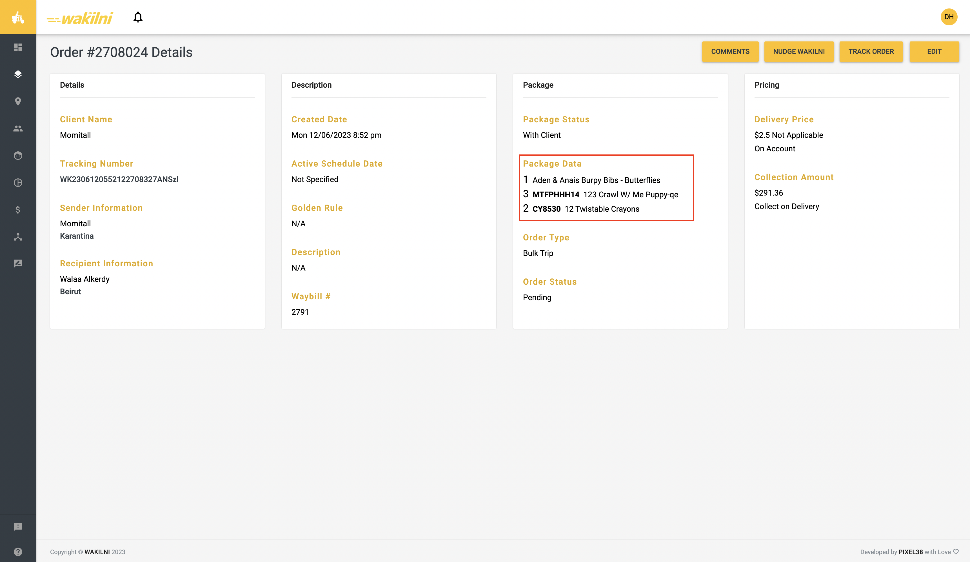Open the dashboard grid icon

(x=18, y=47)
